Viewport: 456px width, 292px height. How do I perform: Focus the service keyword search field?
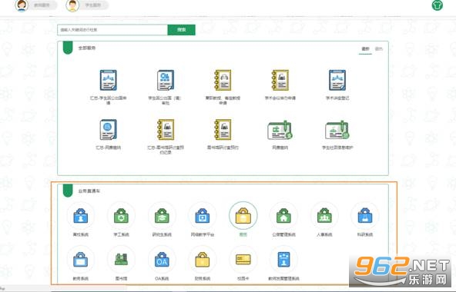click(112, 30)
